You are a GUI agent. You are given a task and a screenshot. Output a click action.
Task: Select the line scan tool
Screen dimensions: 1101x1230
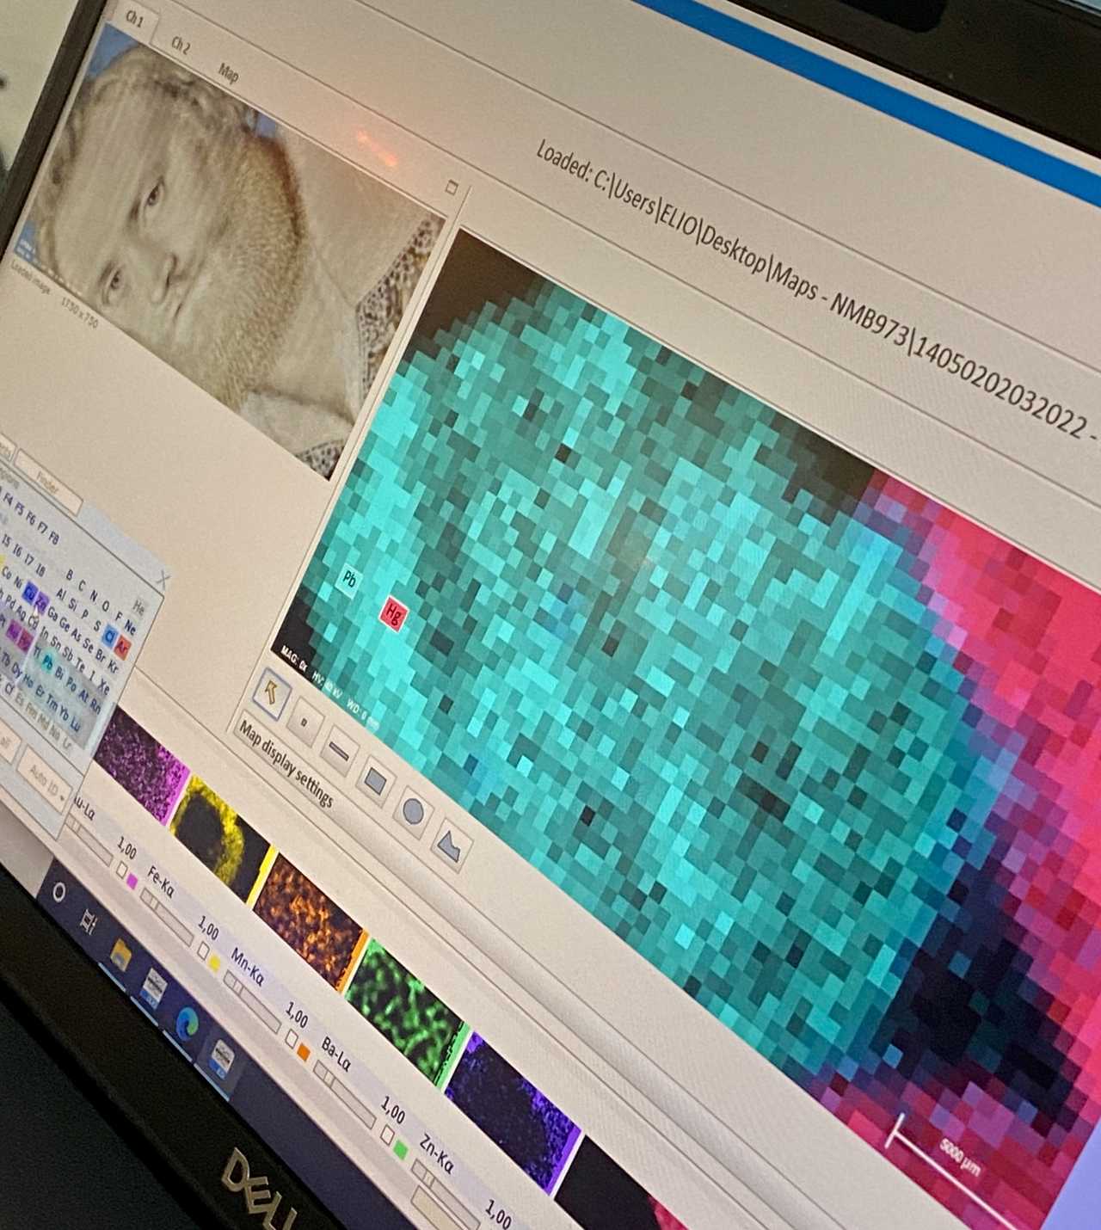pyautogui.click(x=338, y=752)
